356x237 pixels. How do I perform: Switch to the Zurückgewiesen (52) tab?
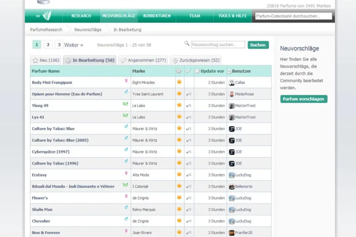click(196, 60)
